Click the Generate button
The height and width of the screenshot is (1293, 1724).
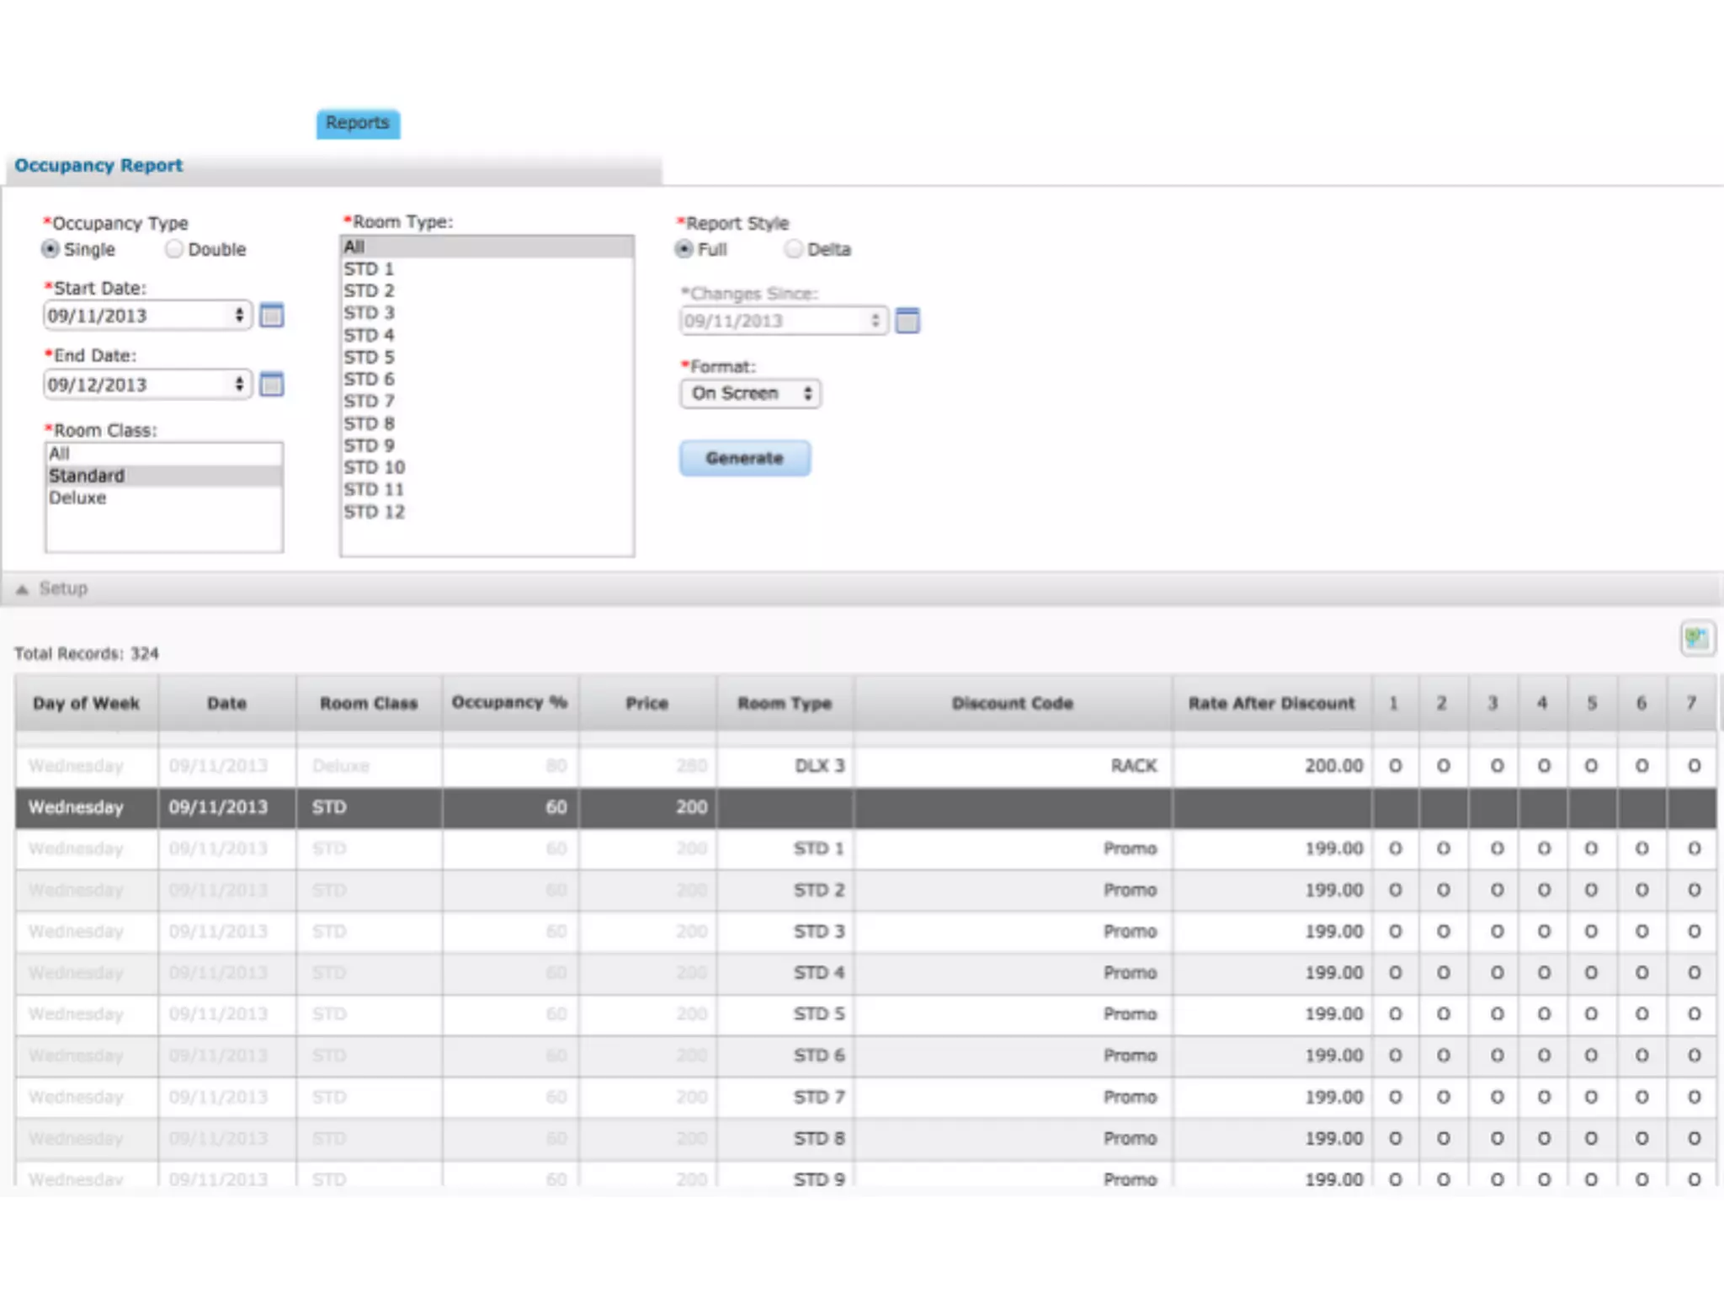pos(745,458)
